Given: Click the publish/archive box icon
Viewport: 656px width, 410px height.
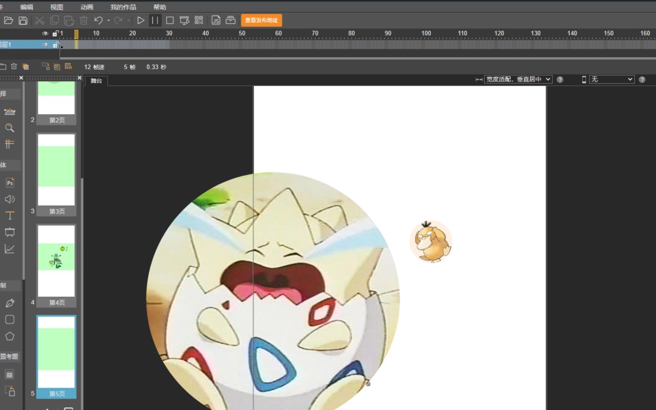Looking at the screenshot, I should coord(230,20).
